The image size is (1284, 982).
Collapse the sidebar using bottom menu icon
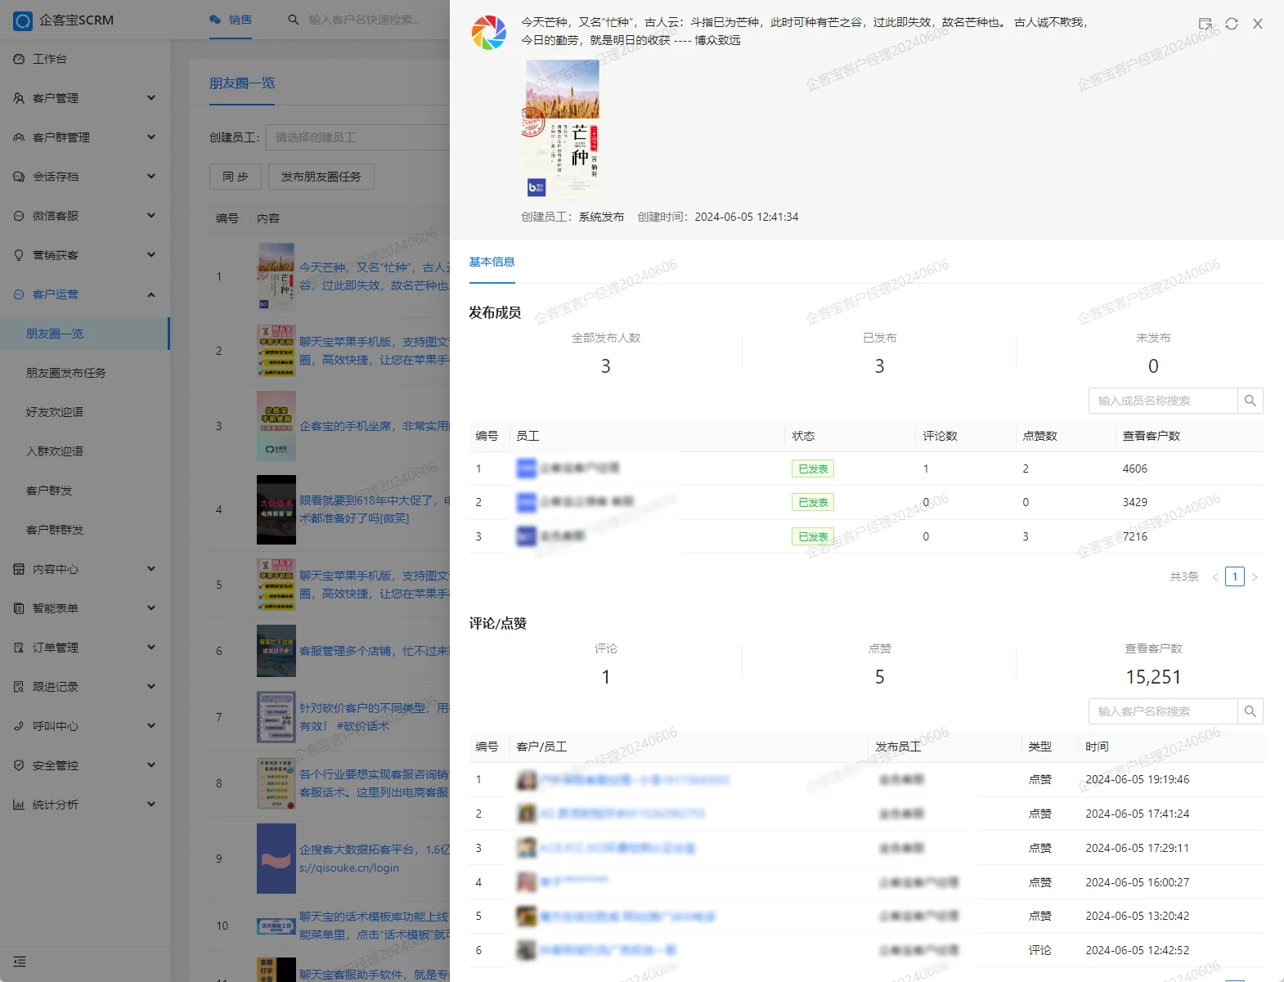[20, 962]
